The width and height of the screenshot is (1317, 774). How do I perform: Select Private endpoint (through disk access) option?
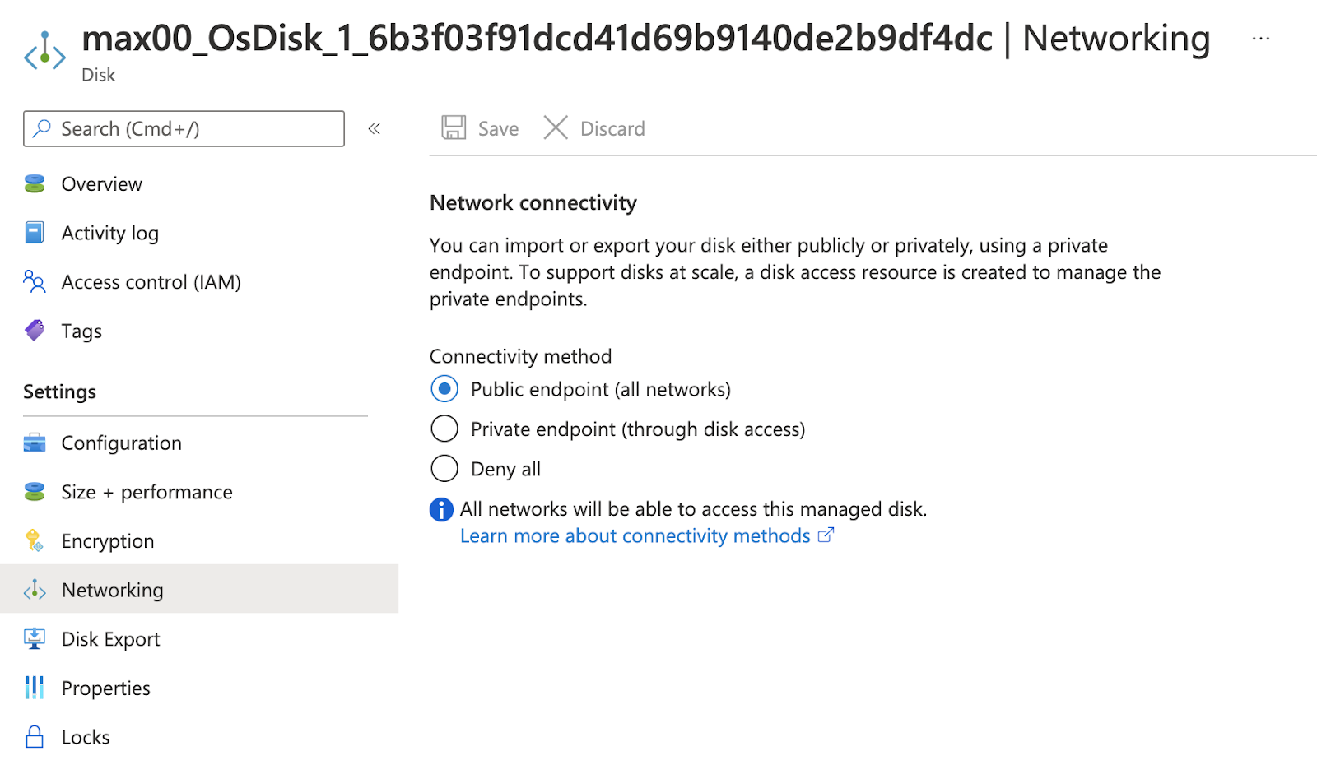coord(444,429)
